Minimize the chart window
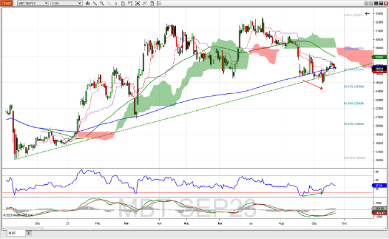The height and width of the screenshot is (239, 389). (x=376, y=3)
